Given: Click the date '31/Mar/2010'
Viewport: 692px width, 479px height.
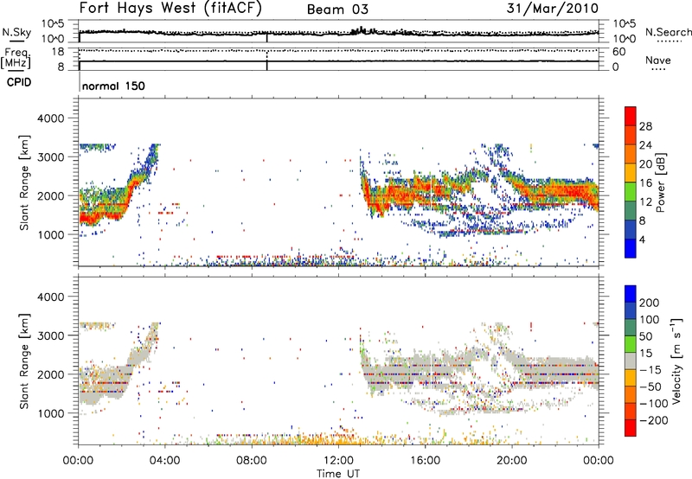Looking at the screenshot, I should click(553, 9).
